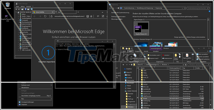This screenshot has height=110, width=214.
Task: Reload the page in Edge
Action: tap(45, 16)
